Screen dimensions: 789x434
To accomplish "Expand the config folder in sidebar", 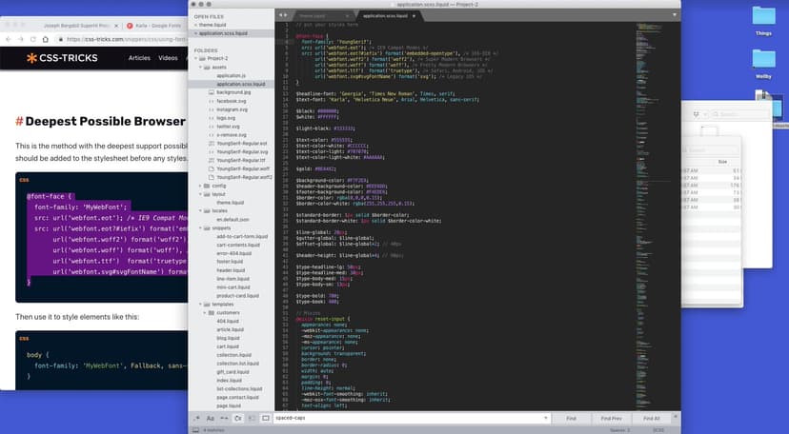I will click(x=202, y=186).
